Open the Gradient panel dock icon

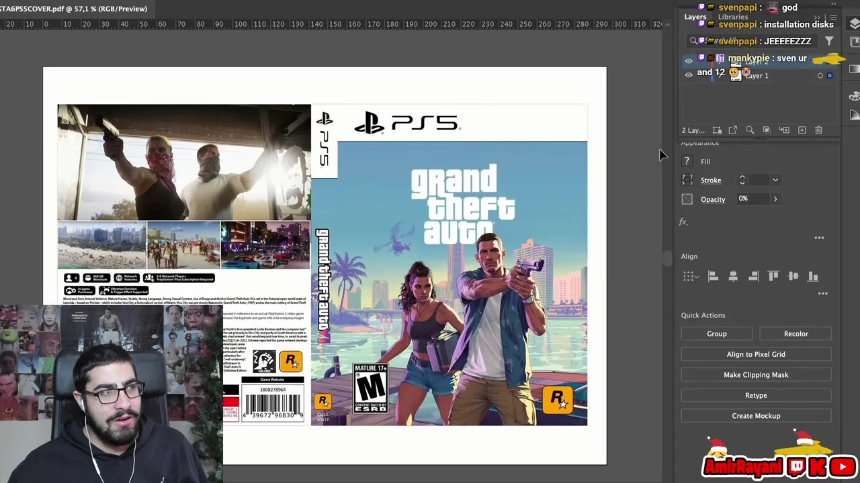[855, 69]
